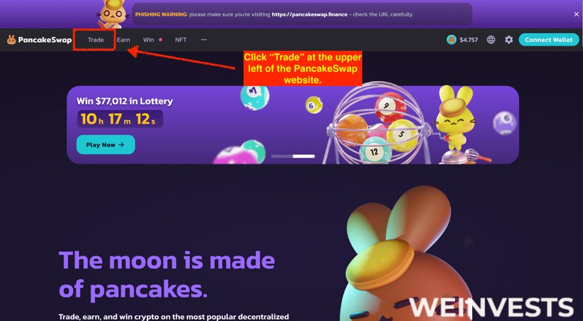Open the NFT menu
The image size is (583, 321).
coord(180,40)
